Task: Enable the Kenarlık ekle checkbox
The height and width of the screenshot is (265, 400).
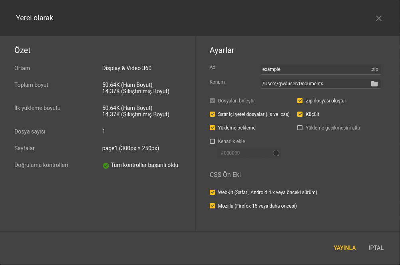Action: [213, 141]
